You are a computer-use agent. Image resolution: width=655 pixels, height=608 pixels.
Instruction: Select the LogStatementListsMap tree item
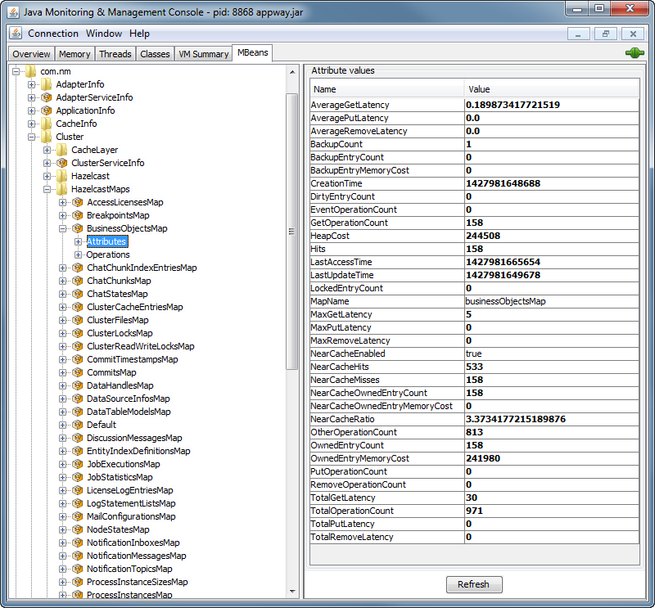coord(131,503)
